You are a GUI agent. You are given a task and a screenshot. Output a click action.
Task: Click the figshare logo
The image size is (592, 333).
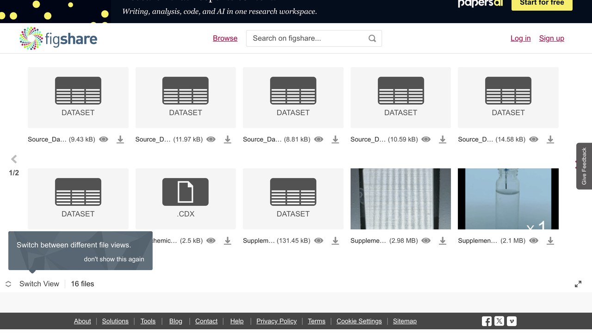point(58,38)
